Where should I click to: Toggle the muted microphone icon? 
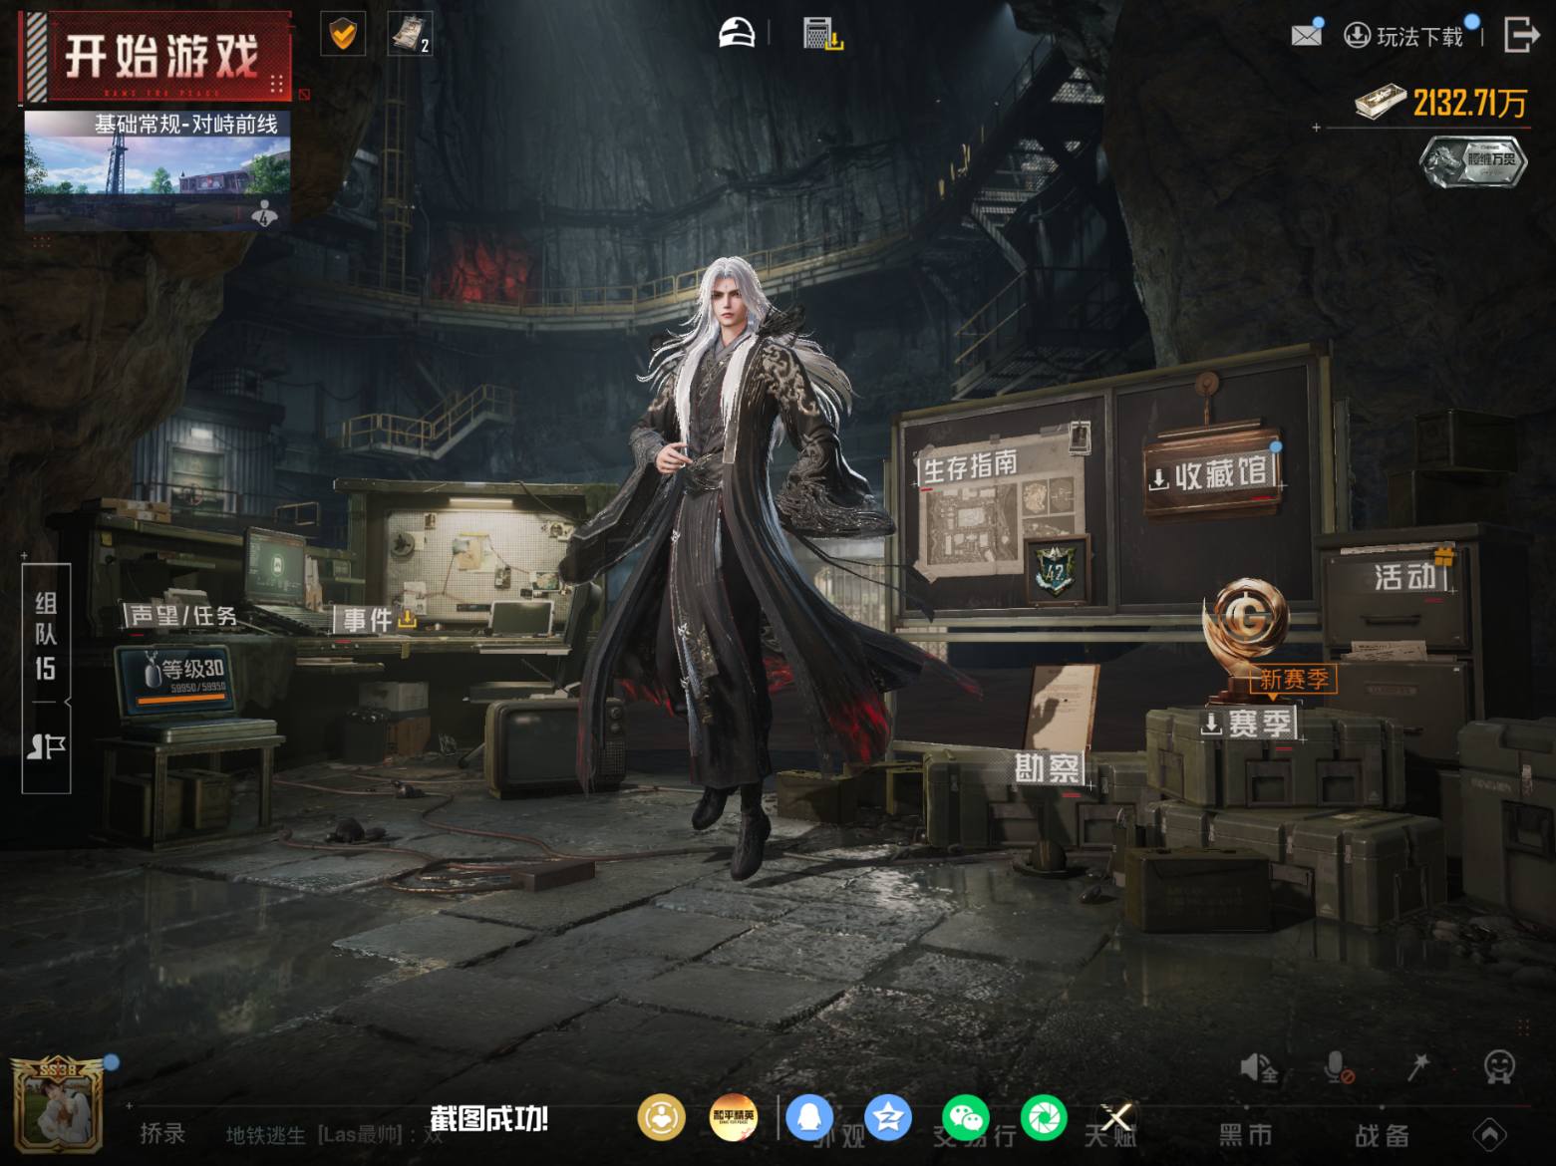tap(1339, 1068)
